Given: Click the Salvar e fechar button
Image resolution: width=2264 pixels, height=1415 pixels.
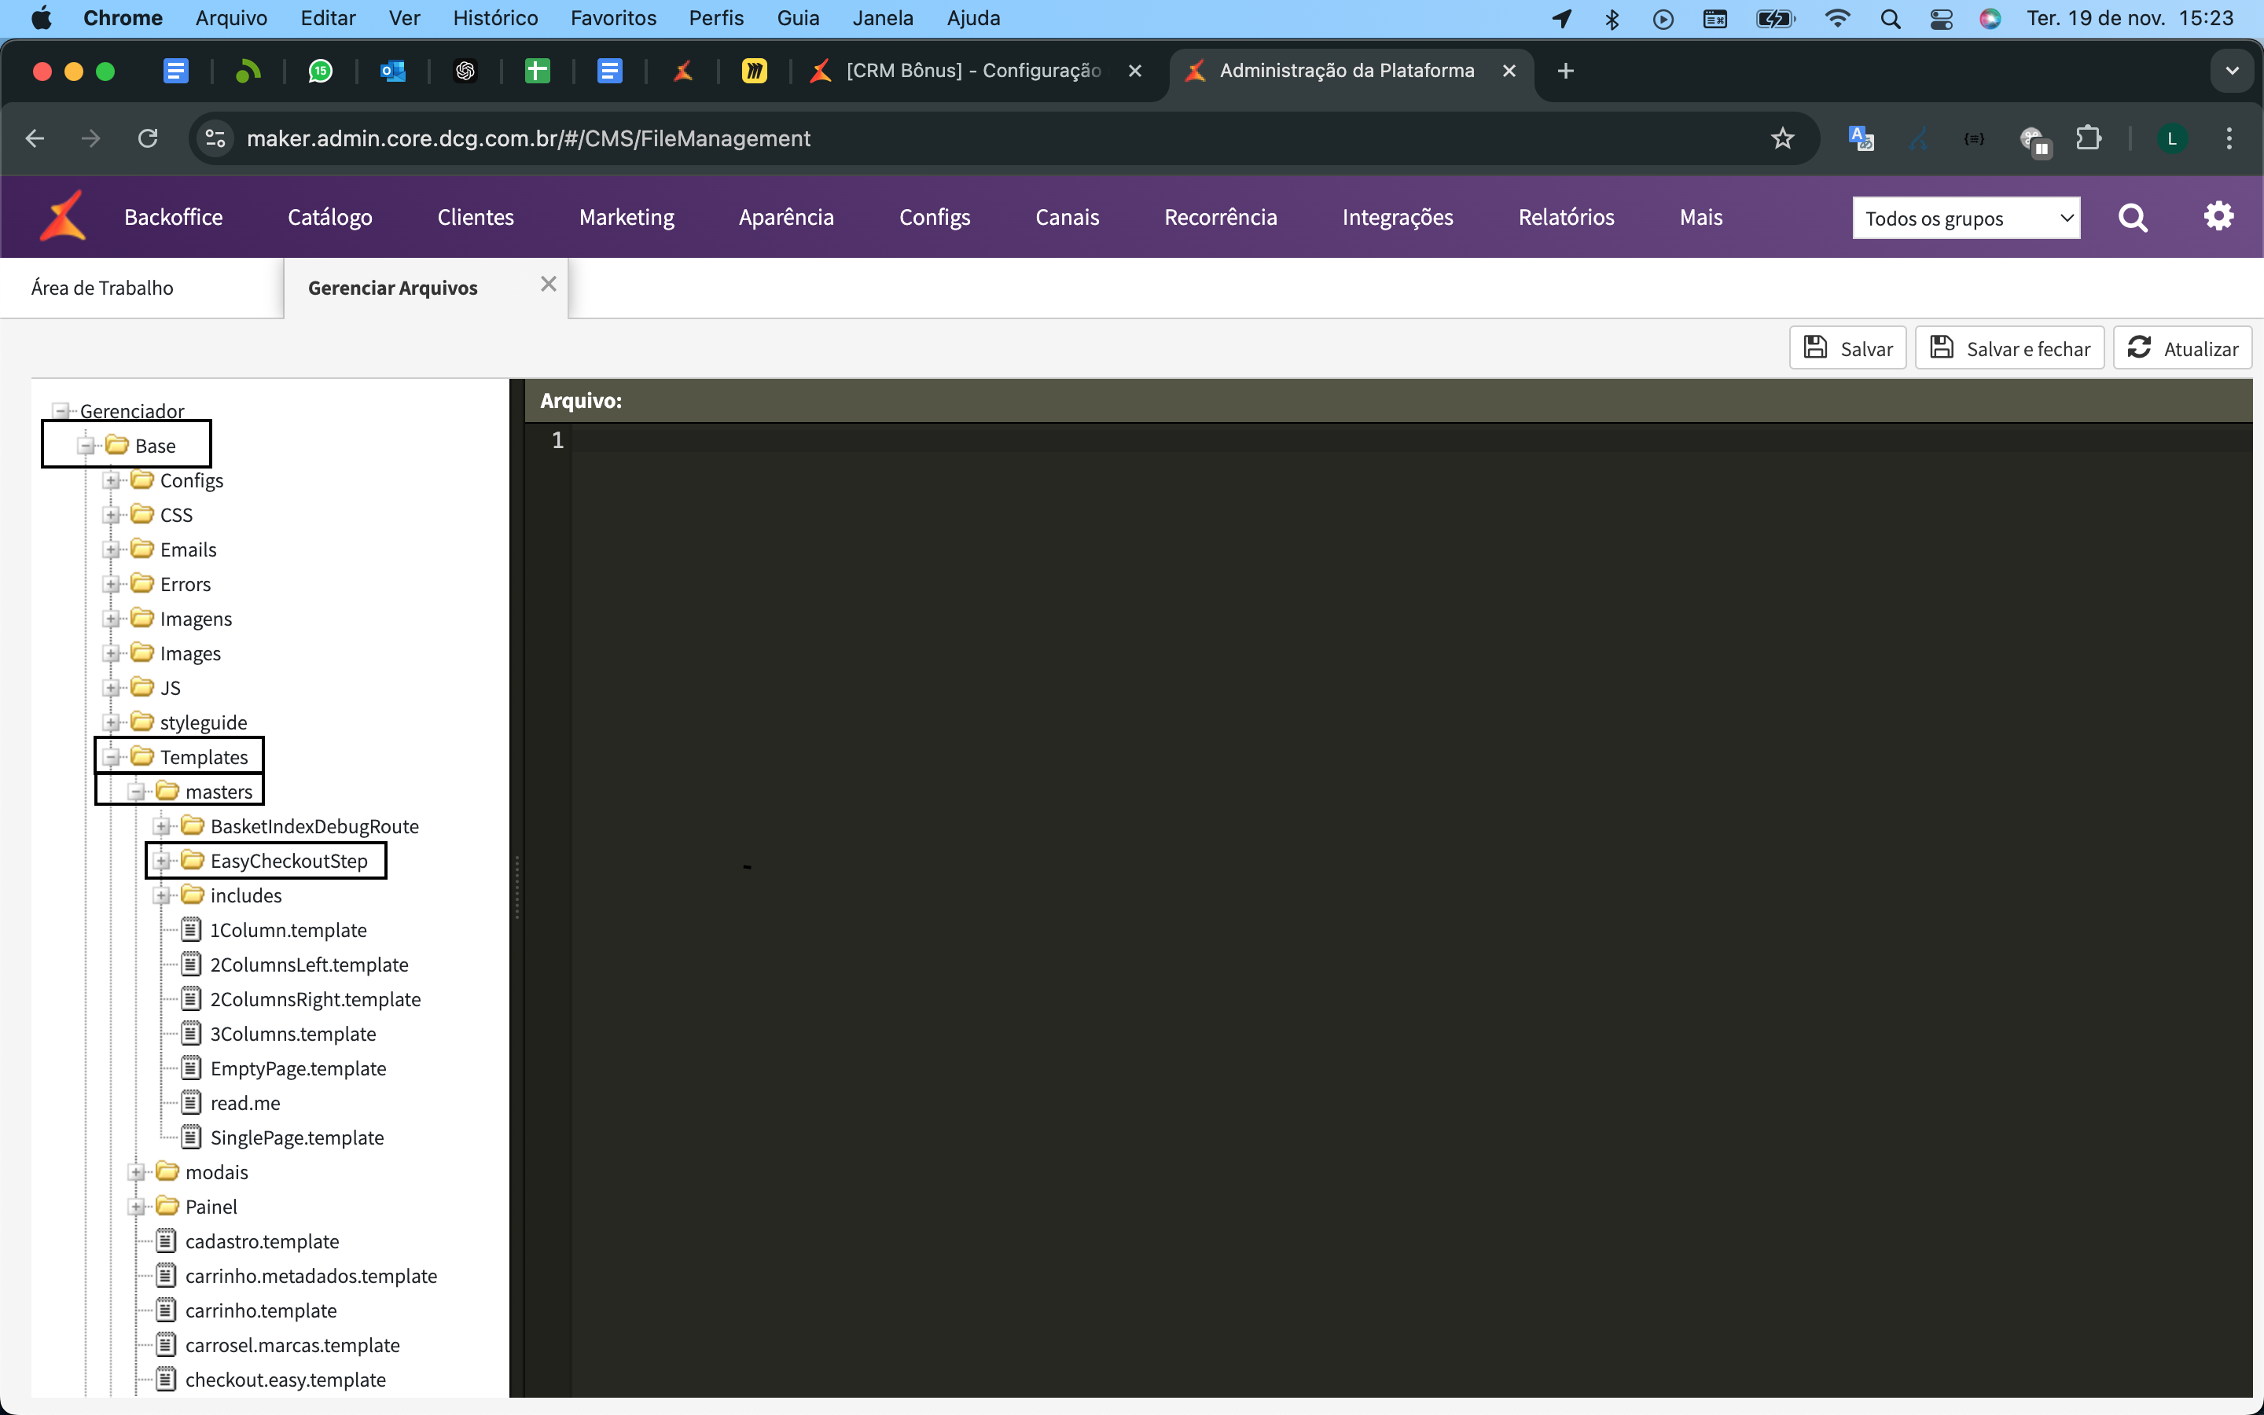Looking at the screenshot, I should (x=2009, y=348).
